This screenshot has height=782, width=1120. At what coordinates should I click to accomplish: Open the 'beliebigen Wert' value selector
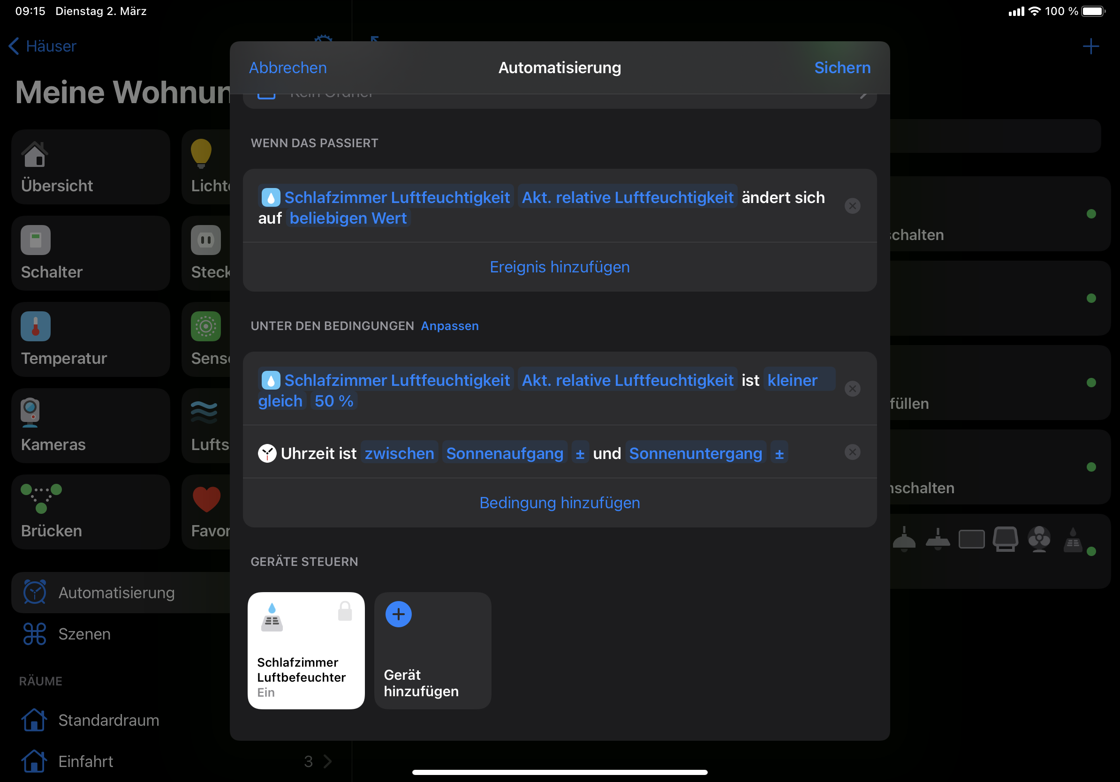[x=348, y=218]
